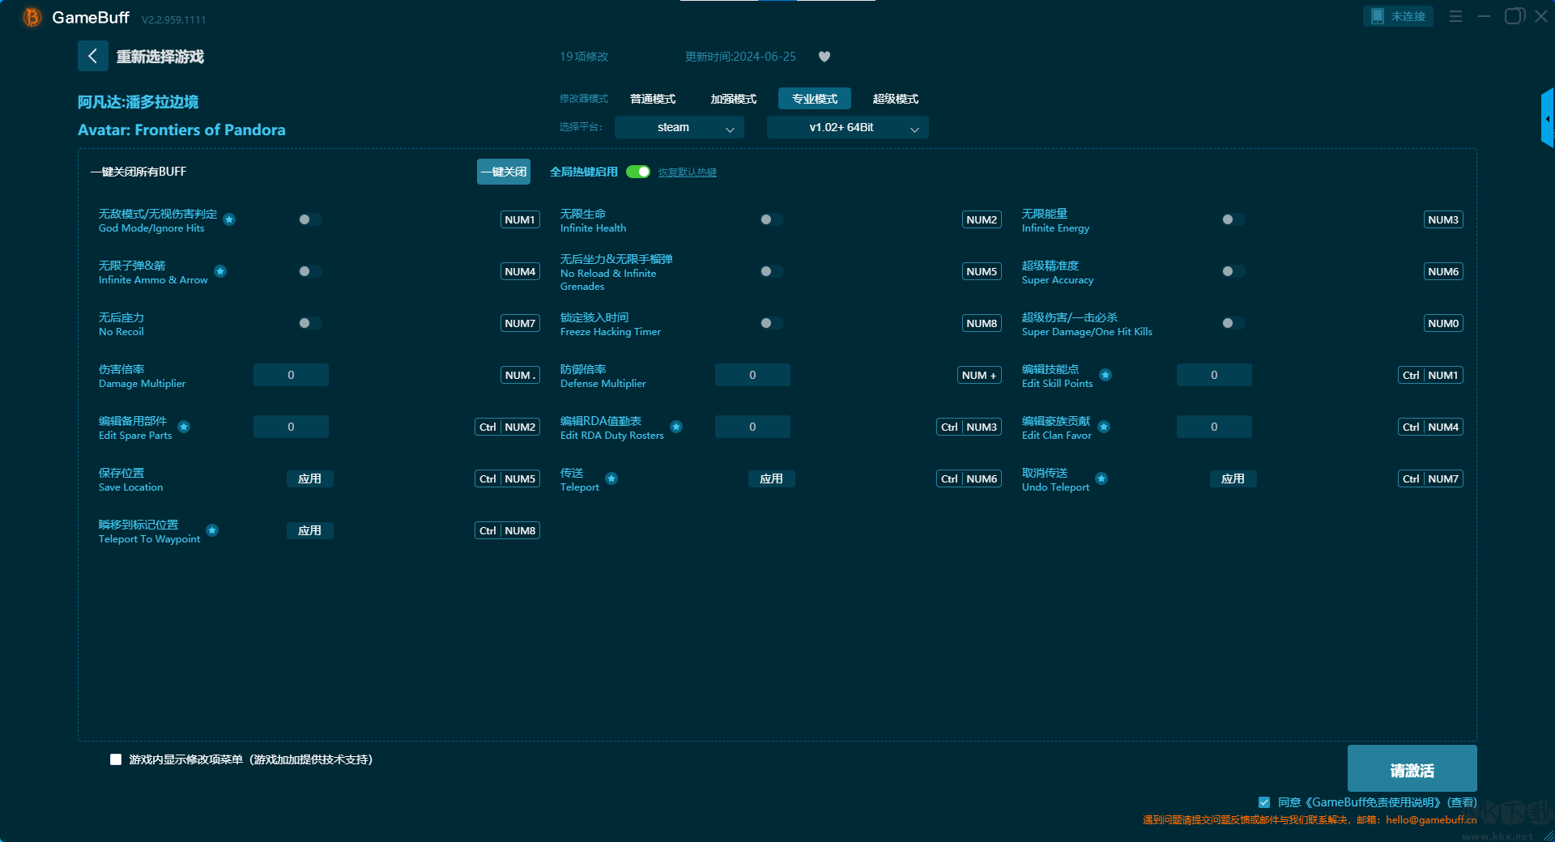This screenshot has width=1555, height=842.
Task: Click the star badge next to Teleport
Action: tap(611, 478)
